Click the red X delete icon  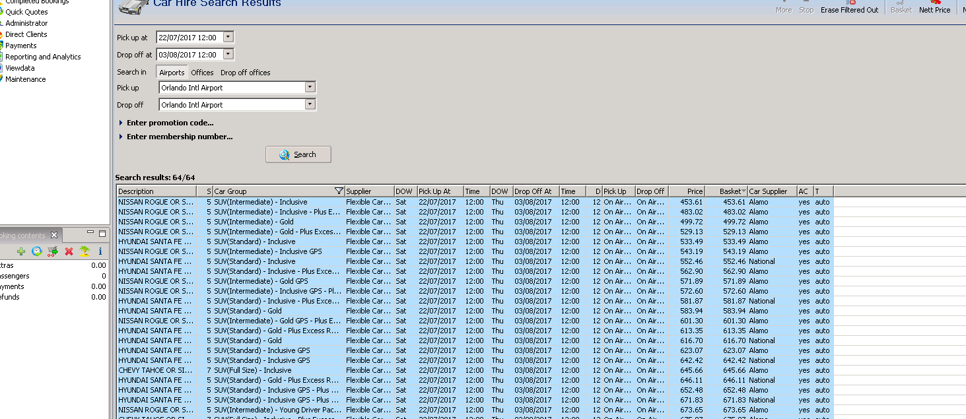[69, 251]
